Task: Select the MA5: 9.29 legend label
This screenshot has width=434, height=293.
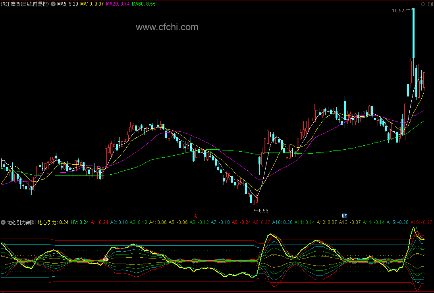Action: 68,4
